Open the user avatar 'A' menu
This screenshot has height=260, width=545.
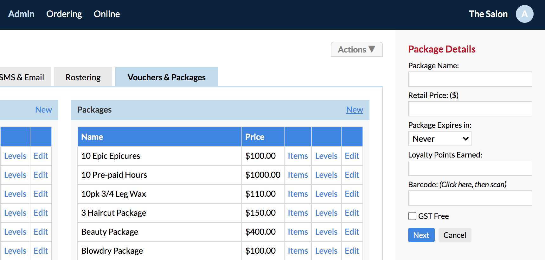tap(524, 14)
